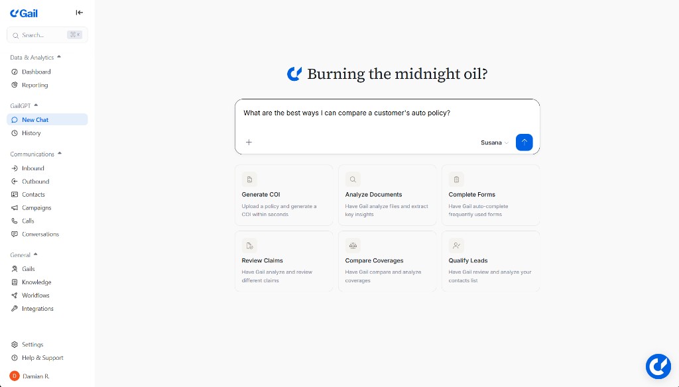Open the Susana agent dropdown

495,142
